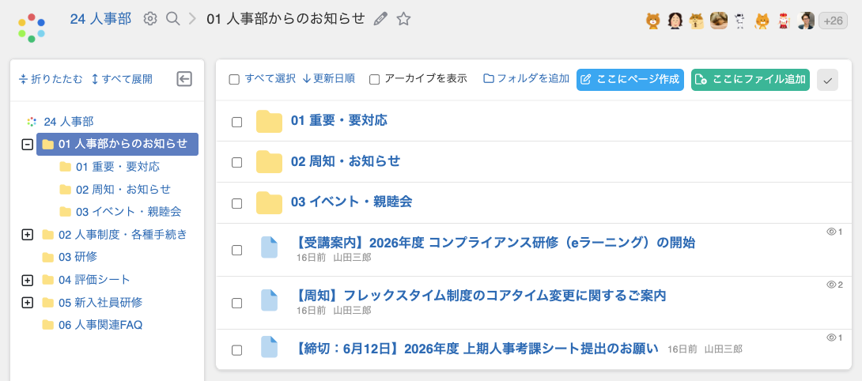Click folder icon of 03 イベント・親睦会 row
The image size is (862, 381).
click(x=269, y=203)
